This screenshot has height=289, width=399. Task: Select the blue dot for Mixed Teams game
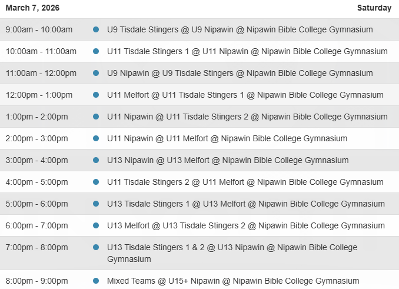pos(96,281)
